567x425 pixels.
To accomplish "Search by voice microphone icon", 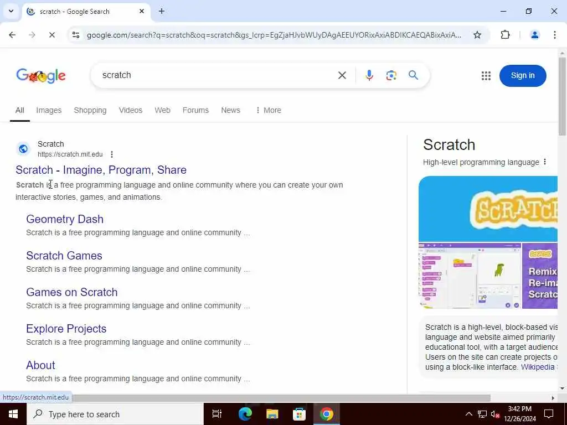I will [369, 75].
